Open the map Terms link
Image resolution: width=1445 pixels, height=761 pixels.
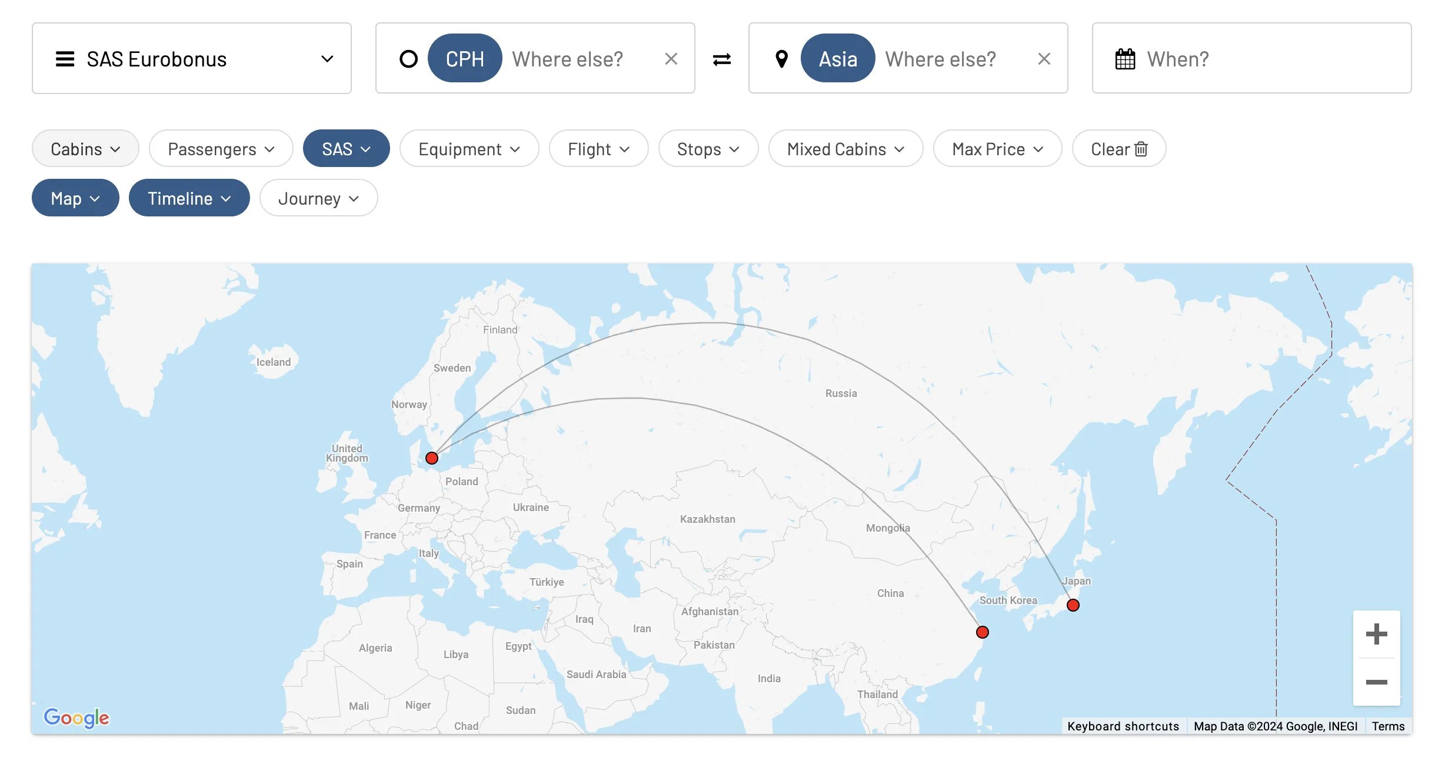[x=1388, y=726]
